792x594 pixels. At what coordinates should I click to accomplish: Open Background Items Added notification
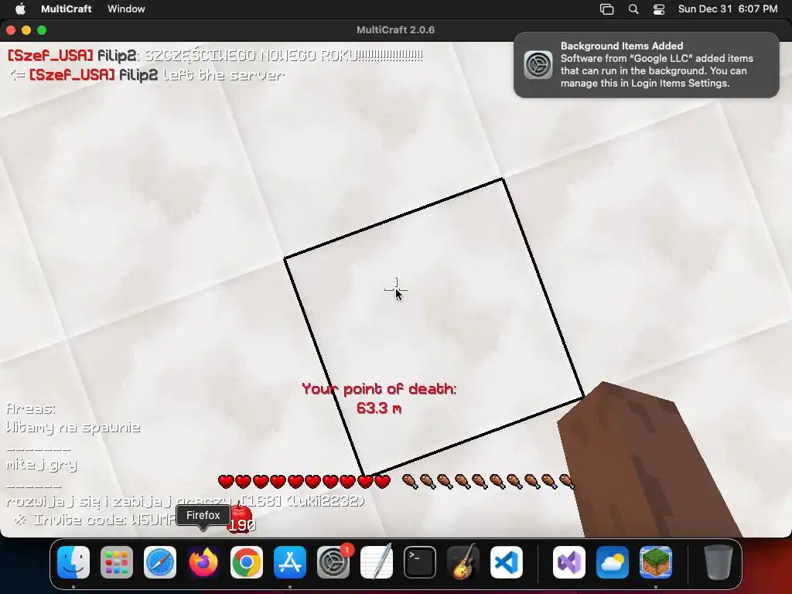pos(647,65)
